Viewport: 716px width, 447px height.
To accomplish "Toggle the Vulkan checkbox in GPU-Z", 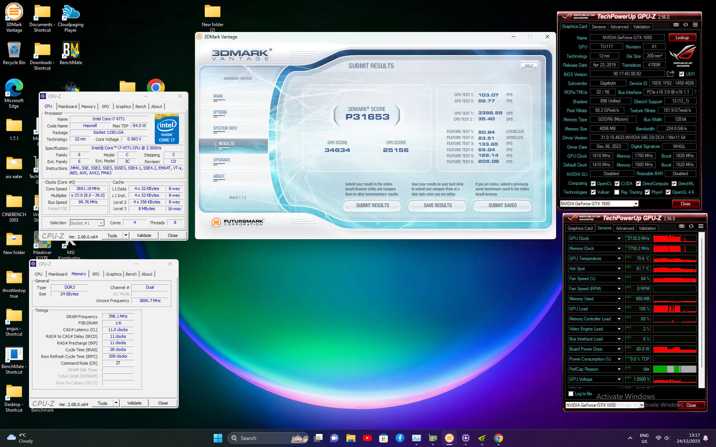I will point(593,192).
